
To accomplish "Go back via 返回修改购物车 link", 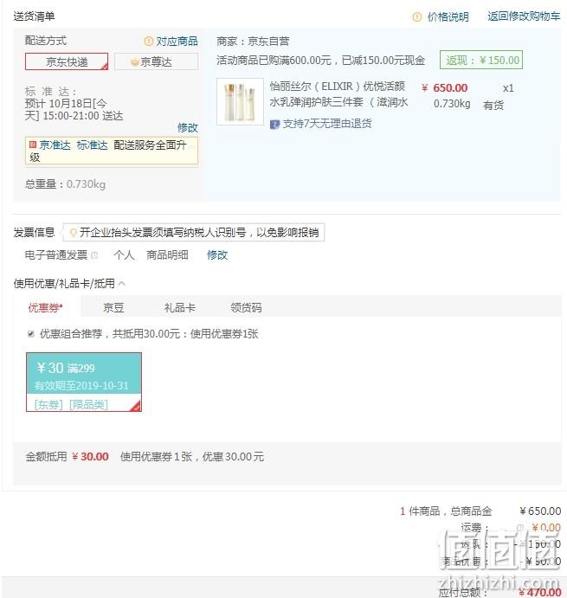I will 524,16.
